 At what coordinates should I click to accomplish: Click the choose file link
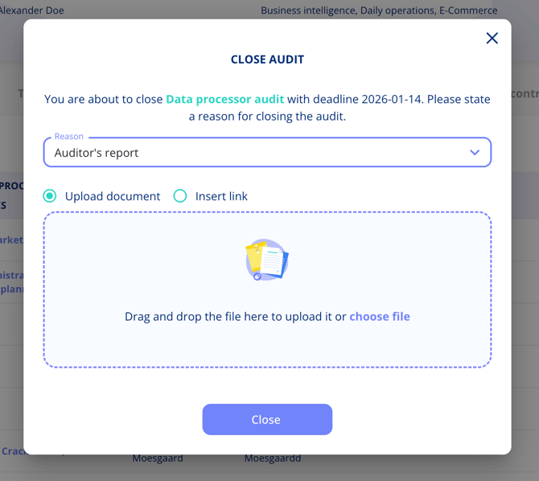(380, 317)
